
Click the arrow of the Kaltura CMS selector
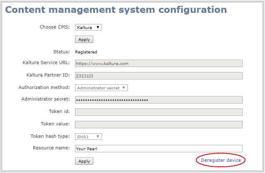point(98,27)
